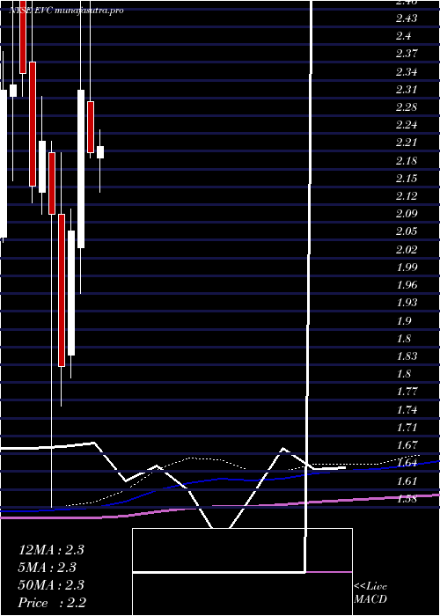Select the 2.05 price axis label

pyautogui.click(x=407, y=231)
